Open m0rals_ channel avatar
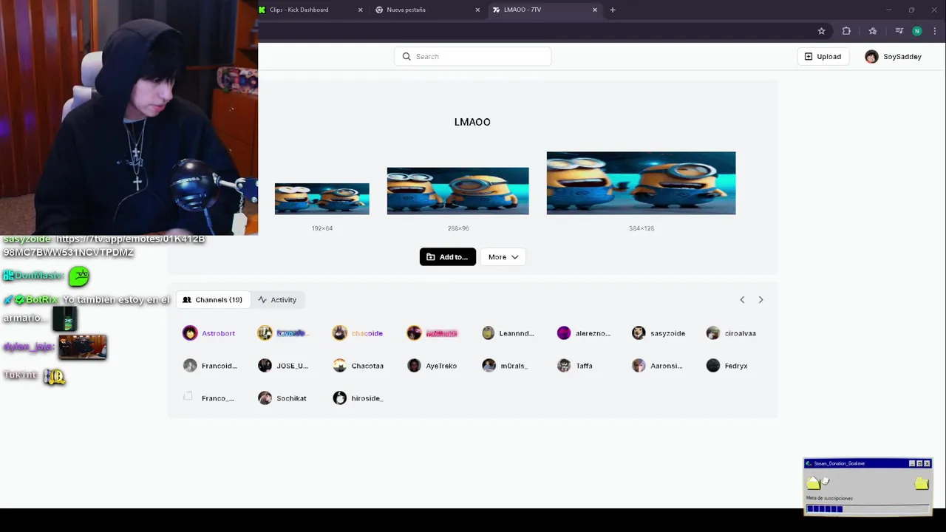Viewport: 946px width, 532px height. pos(489,366)
